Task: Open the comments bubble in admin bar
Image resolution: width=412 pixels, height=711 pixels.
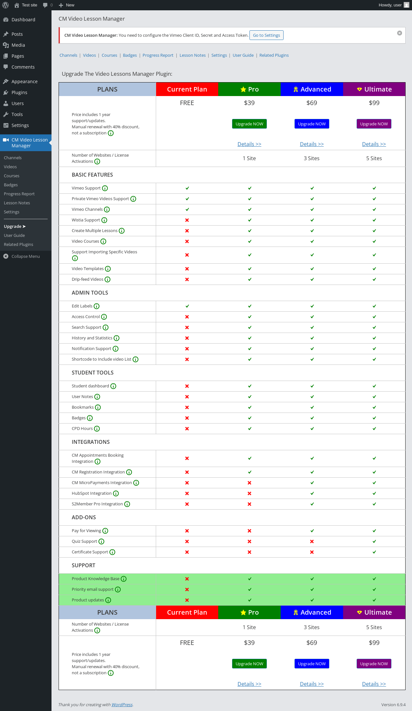Action: point(45,5)
